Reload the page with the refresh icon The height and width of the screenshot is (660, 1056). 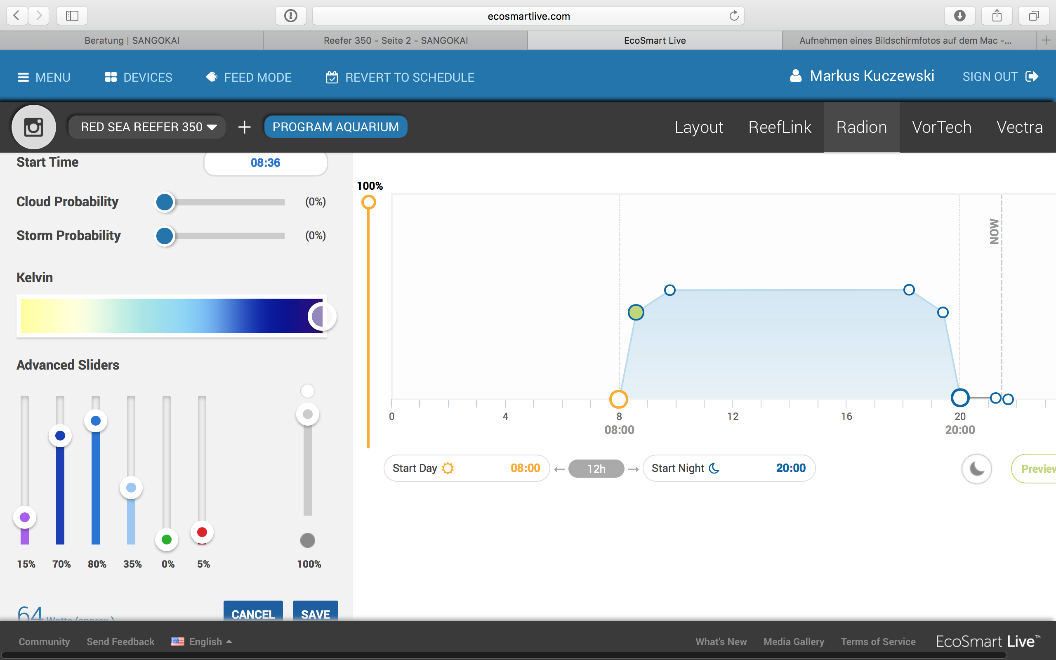(x=734, y=16)
